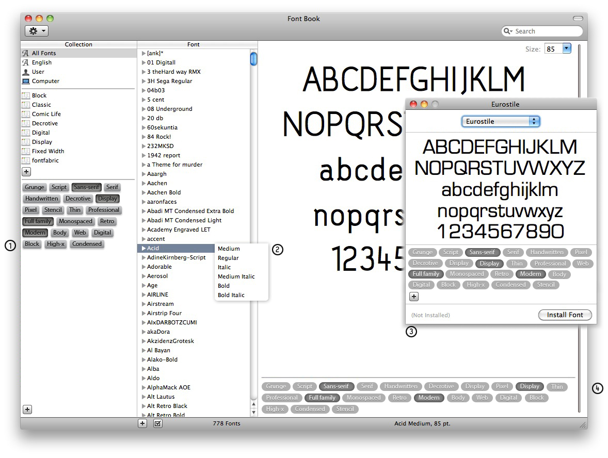Viewport: 608px width, 458px height.
Task: Click the font list scroll-down arrow
Action: (x=253, y=412)
